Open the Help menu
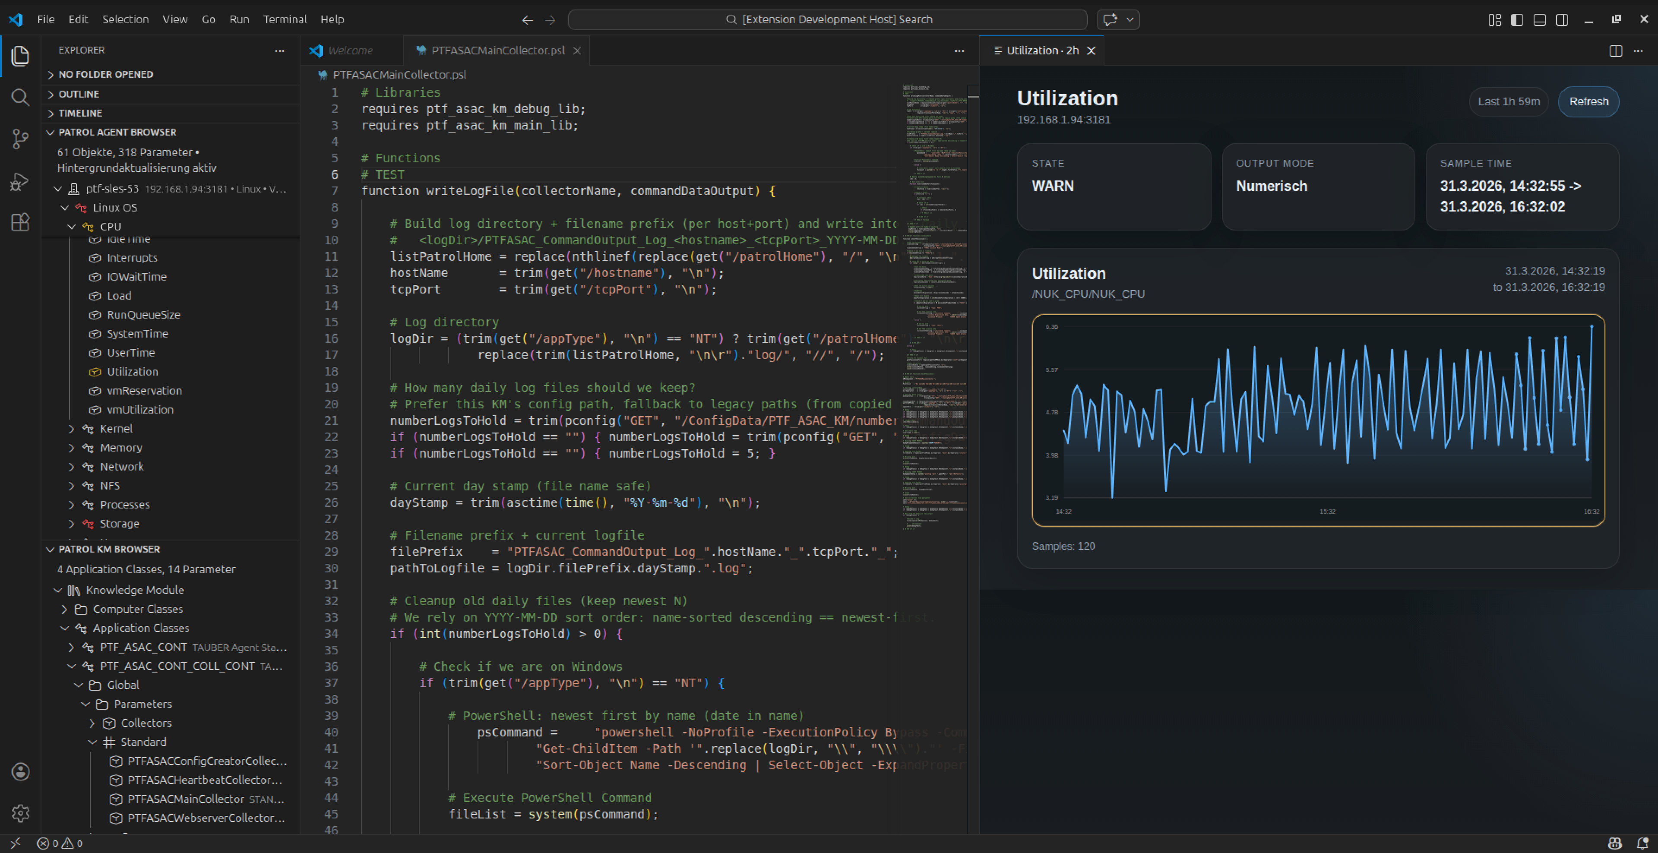 point(332,19)
